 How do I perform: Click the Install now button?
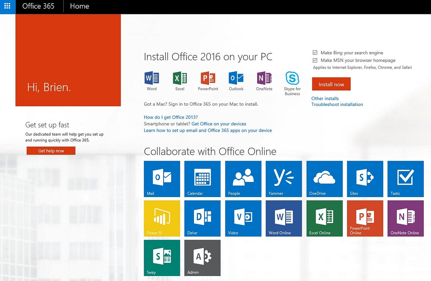pos(331,84)
